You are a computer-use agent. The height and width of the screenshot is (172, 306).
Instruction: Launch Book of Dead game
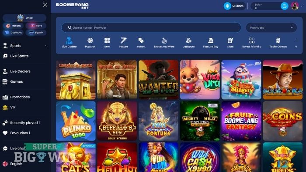(117, 80)
